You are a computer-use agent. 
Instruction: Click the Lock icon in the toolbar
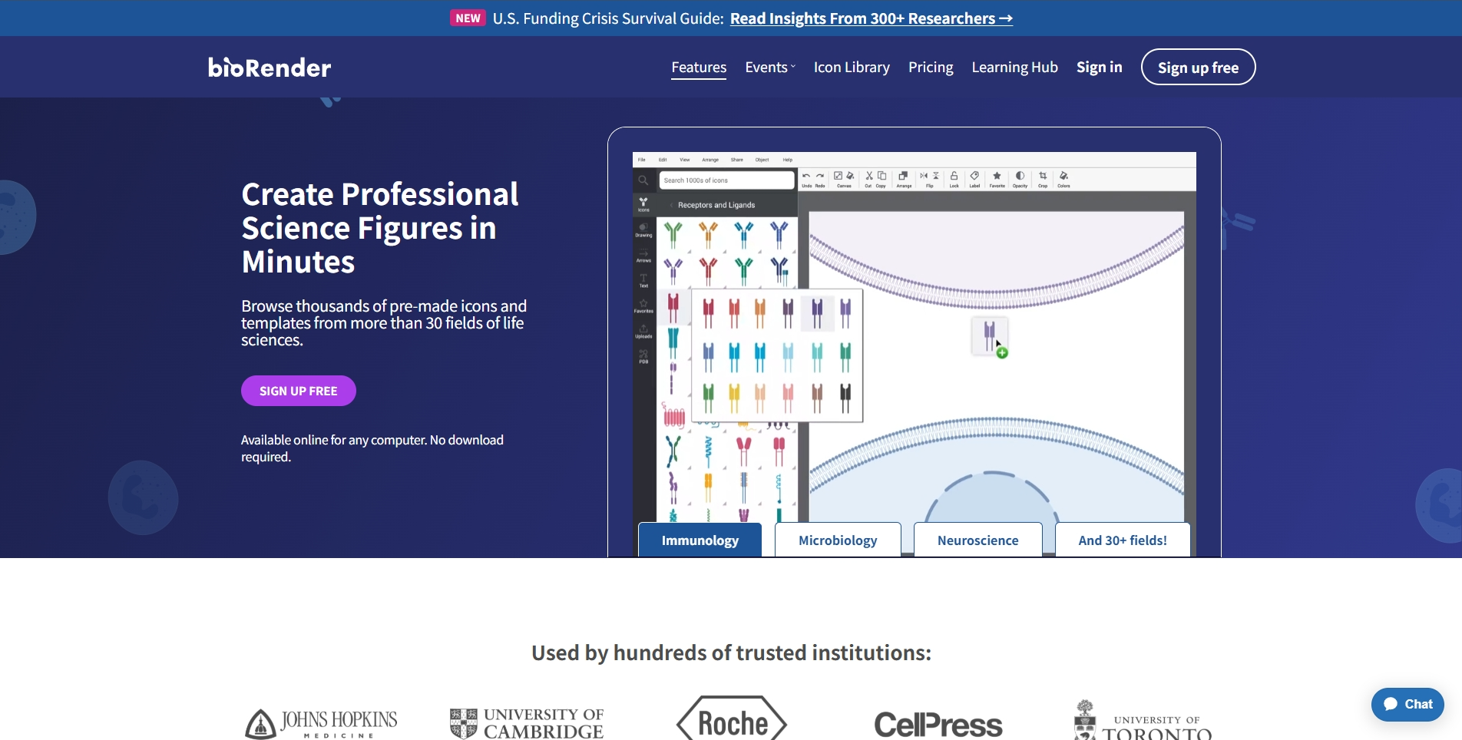coord(954,177)
